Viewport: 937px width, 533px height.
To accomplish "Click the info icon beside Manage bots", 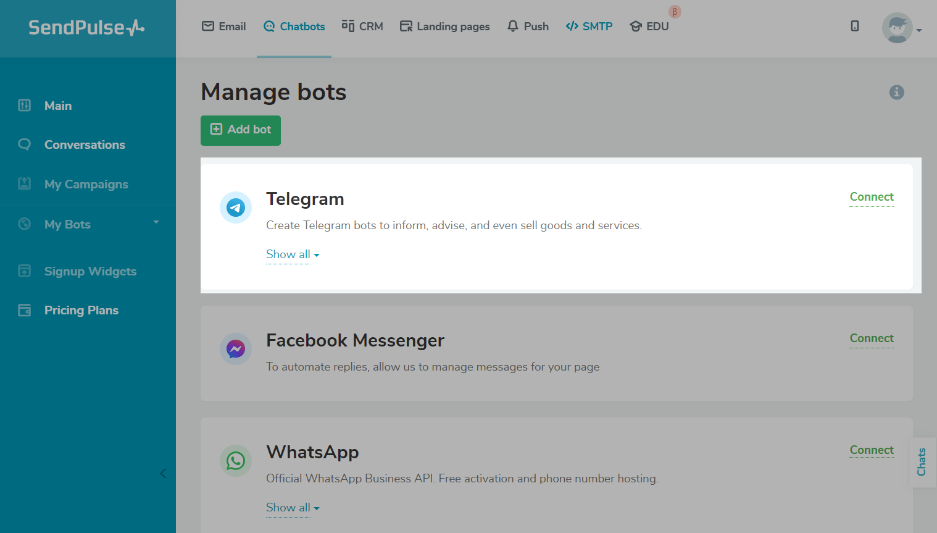I will pyautogui.click(x=897, y=92).
